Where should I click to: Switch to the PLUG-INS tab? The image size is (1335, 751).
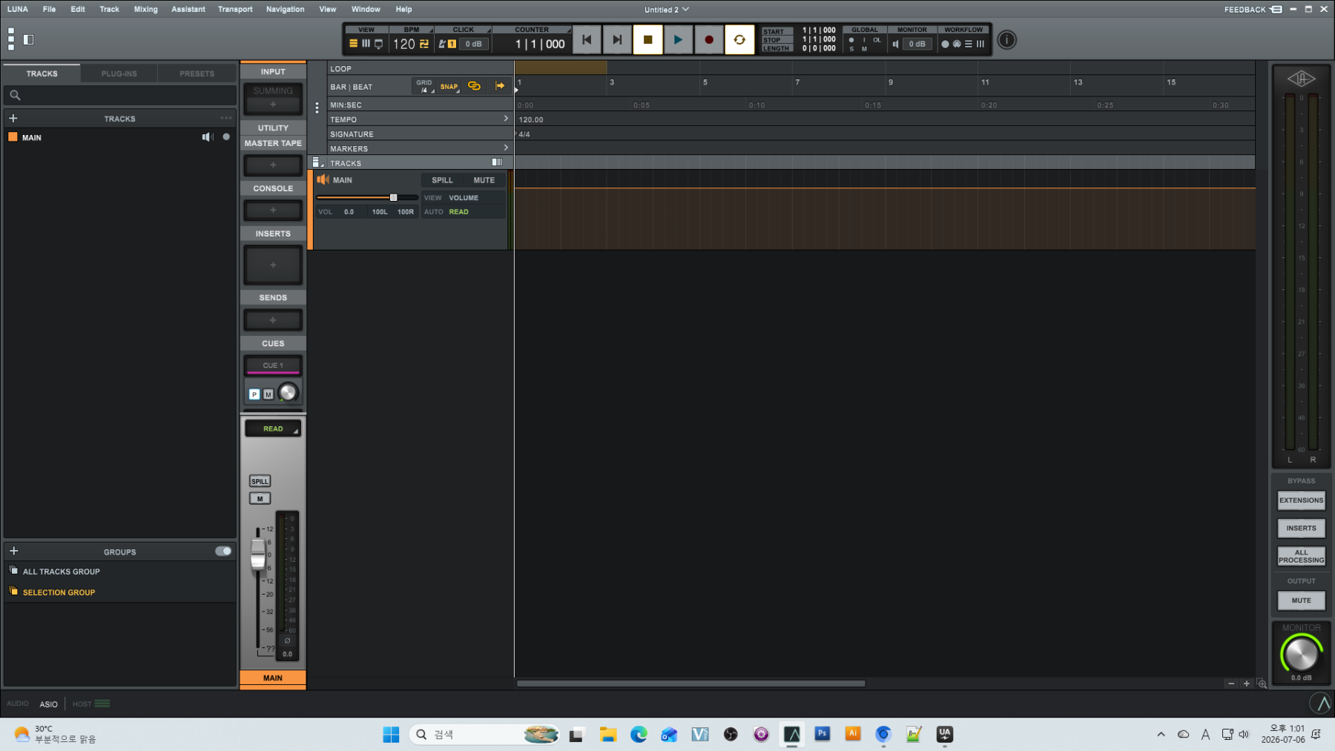119,73
